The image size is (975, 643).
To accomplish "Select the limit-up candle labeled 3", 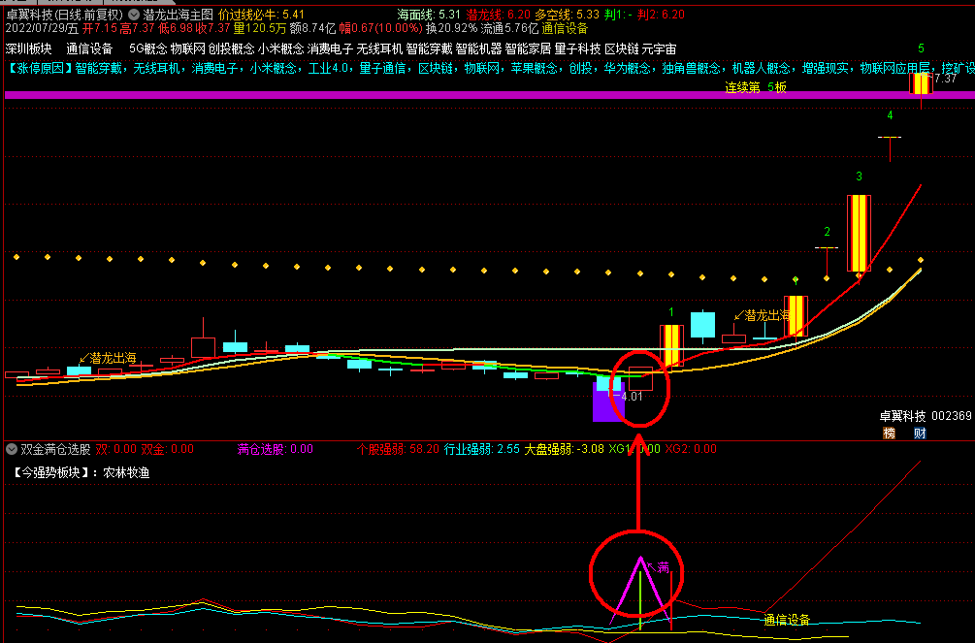I will coord(859,233).
